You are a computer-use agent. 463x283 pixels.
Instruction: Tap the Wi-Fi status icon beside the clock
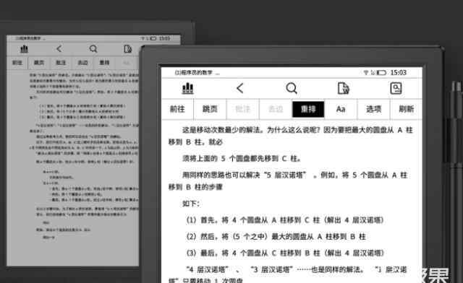(366, 72)
